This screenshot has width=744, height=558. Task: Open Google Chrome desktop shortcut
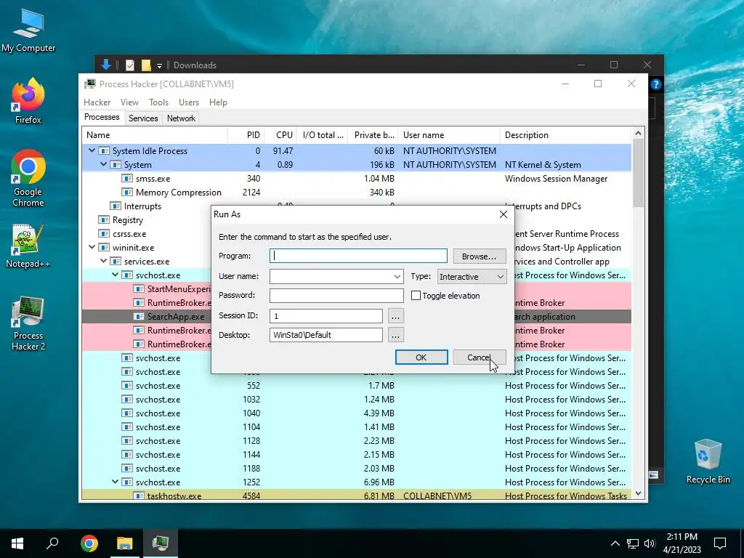pos(28,178)
